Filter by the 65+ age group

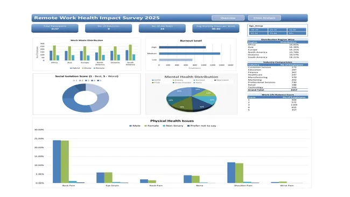(297, 33)
